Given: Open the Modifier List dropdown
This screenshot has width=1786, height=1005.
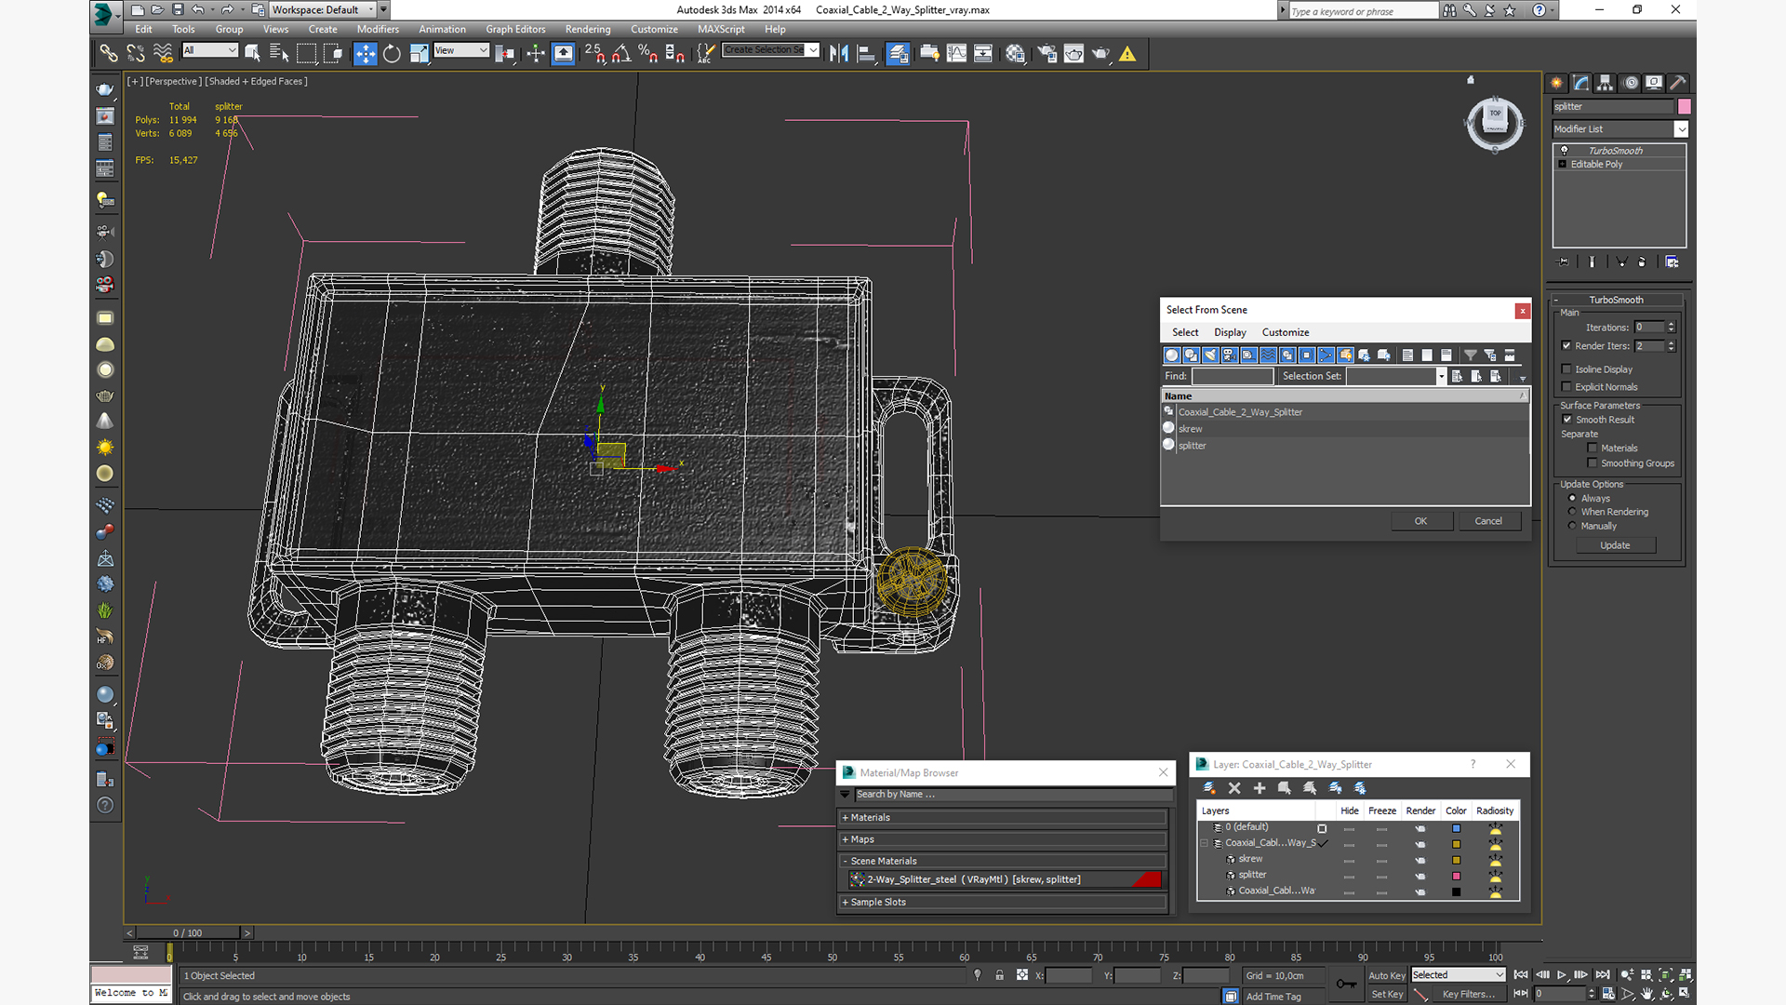Looking at the screenshot, I should pos(1681,129).
